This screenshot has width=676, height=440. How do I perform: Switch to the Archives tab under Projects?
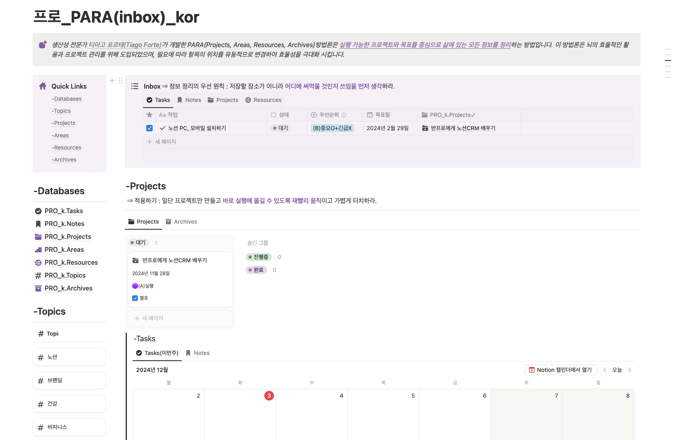[x=181, y=222]
